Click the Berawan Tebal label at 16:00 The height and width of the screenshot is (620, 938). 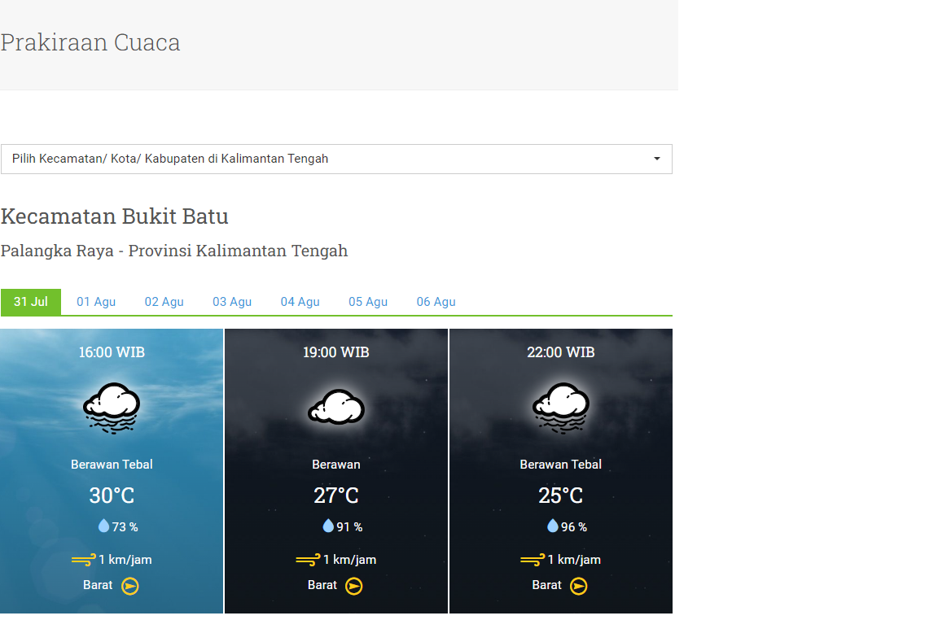click(112, 465)
